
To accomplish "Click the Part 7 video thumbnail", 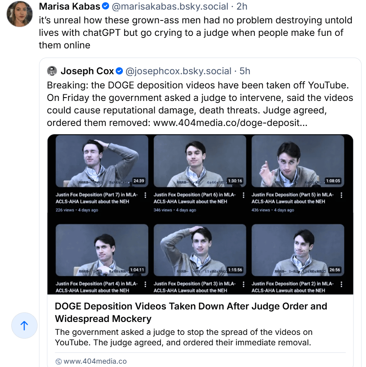I will click(102, 161).
